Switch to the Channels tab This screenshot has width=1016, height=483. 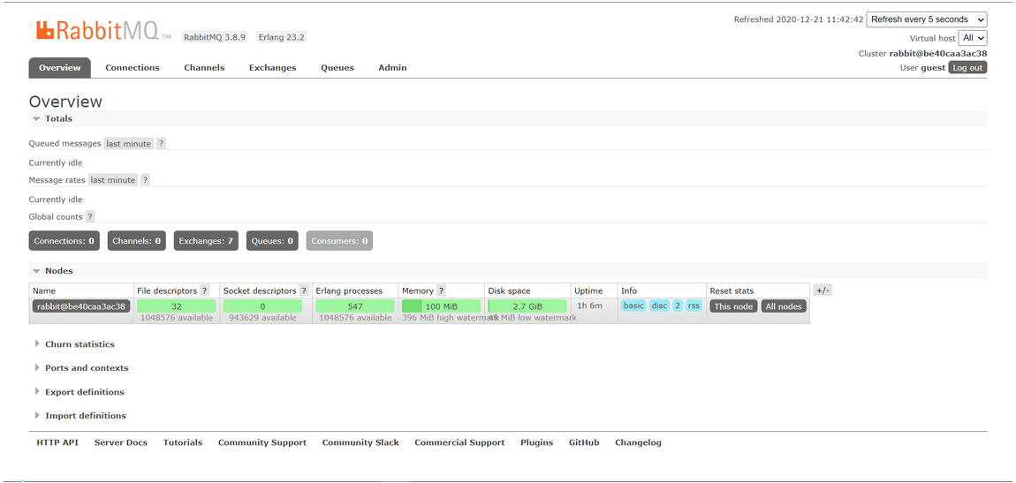click(x=204, y=68)
